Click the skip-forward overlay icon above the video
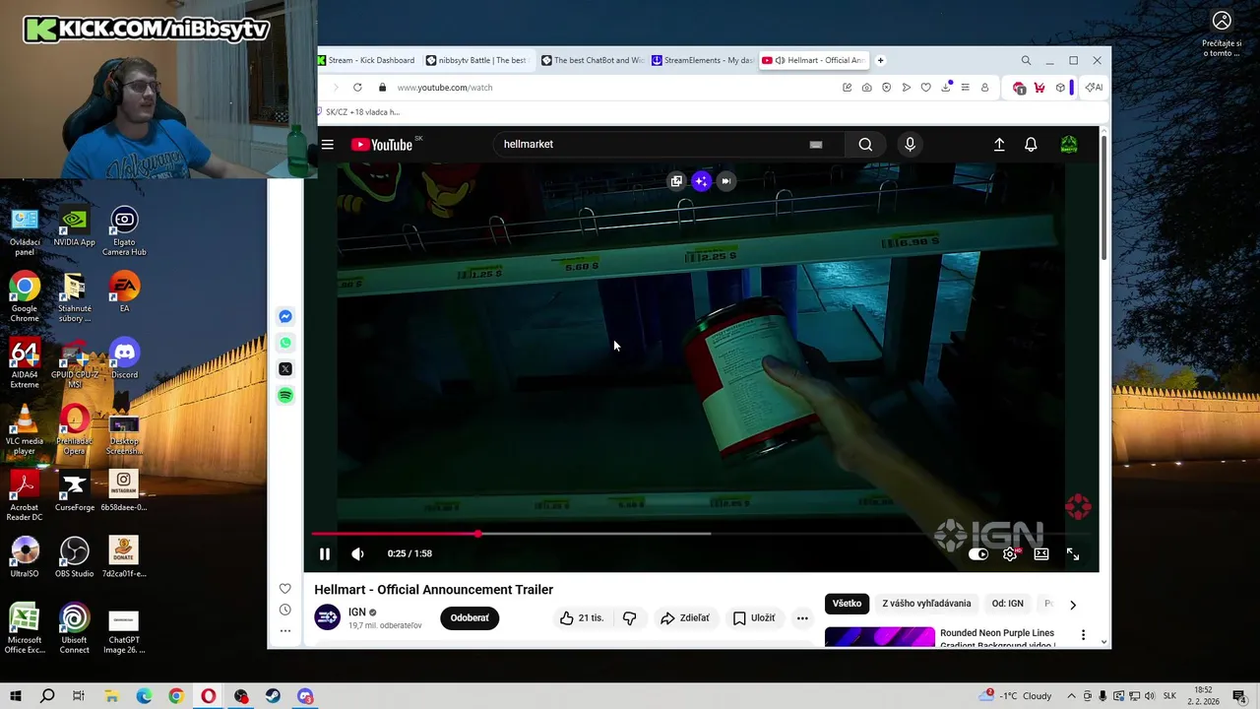 coord(725,181)
